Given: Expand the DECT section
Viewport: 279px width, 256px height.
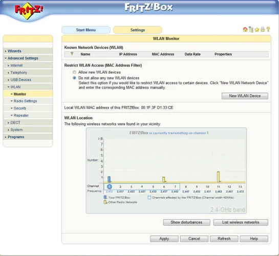Looking at the screenshot, I should pos(28,122).
